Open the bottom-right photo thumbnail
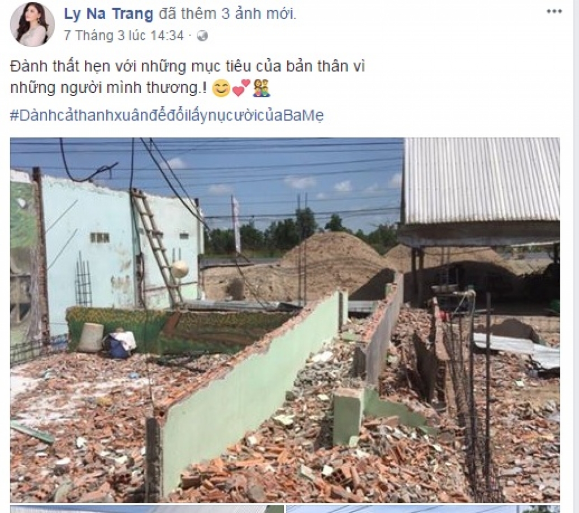579x513 pixels. [x=423, y=509]
